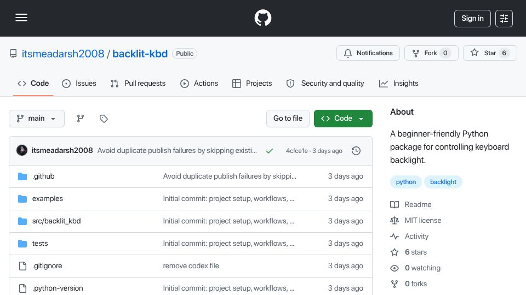Screen dimensions: 526x295
Task: Open the hamburger navigation menu
Action: [21, 17]
